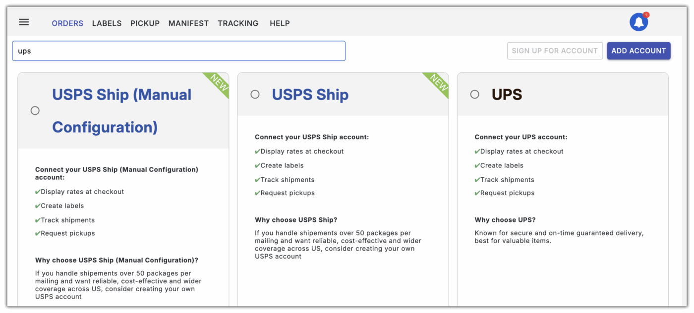Select the USPS Ship (Manual Configuration) radio button
694x313 pixels.
(x=35, y=110)
